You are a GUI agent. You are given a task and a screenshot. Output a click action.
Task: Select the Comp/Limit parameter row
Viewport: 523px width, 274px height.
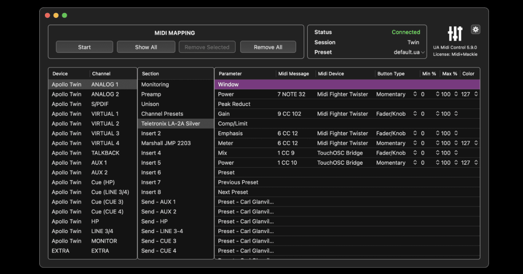pos(347,124)
